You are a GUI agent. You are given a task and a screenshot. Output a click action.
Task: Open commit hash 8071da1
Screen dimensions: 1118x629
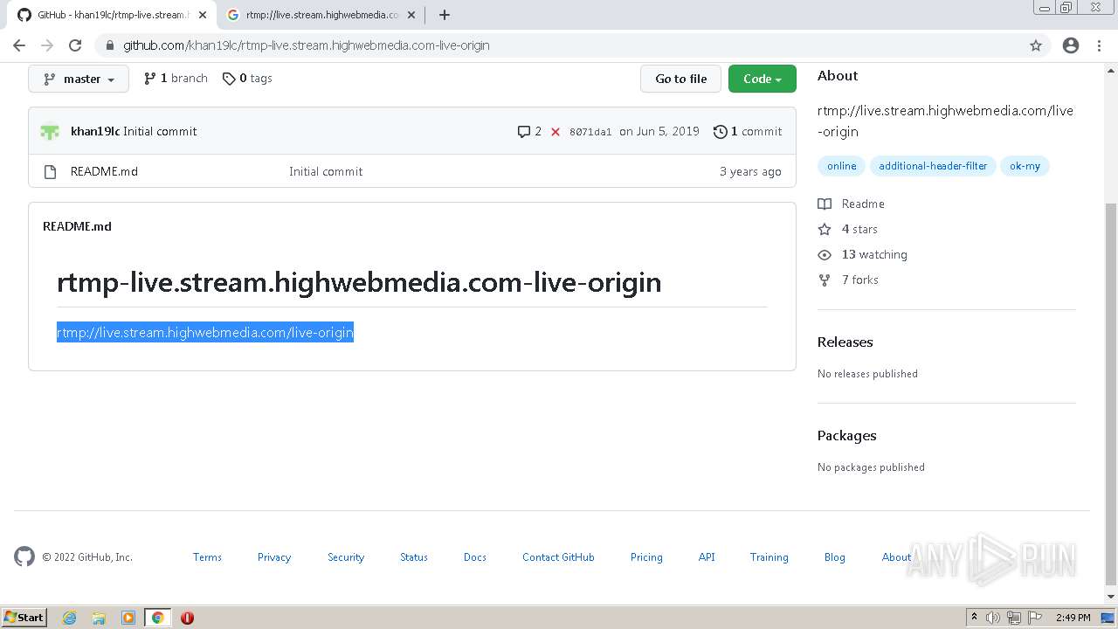coord(590,132)
